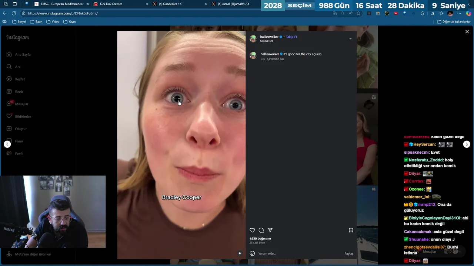Save post with bookmark icon
The height and width of the screenshot is (266, 474).
351,230
